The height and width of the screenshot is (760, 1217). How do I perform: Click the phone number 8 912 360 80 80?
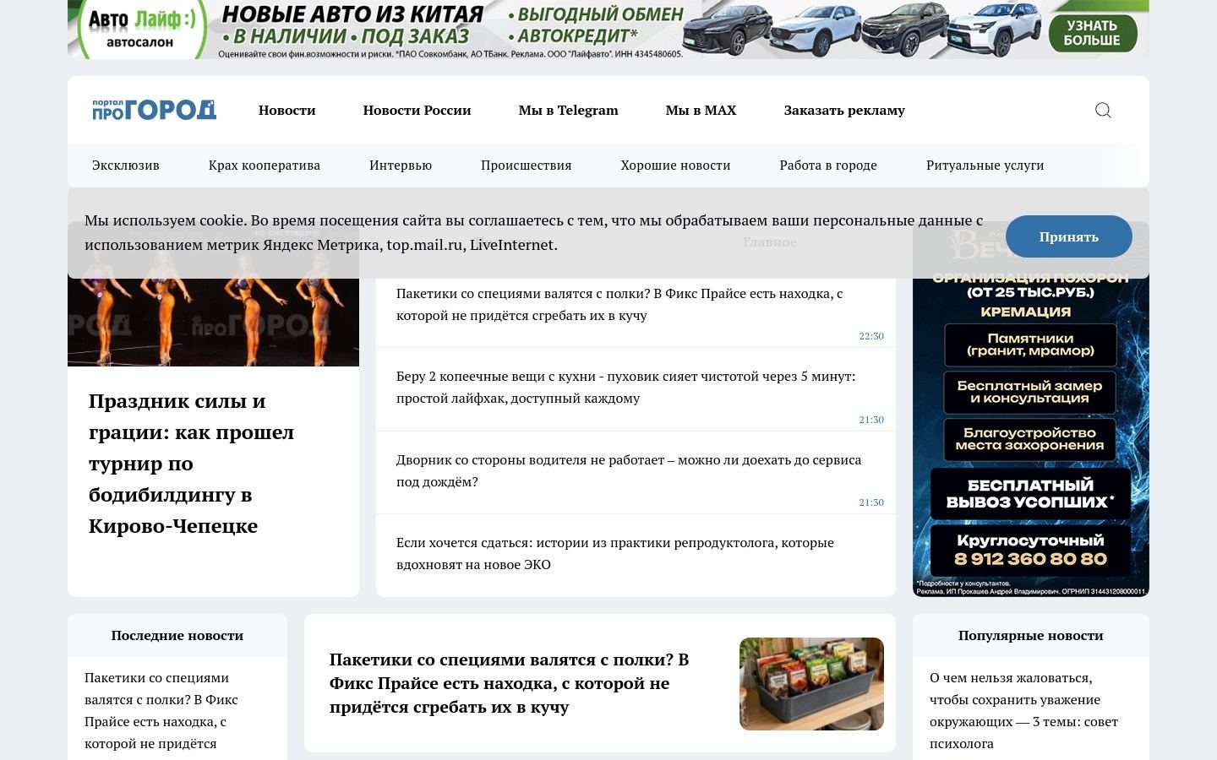coord(1030,559)
